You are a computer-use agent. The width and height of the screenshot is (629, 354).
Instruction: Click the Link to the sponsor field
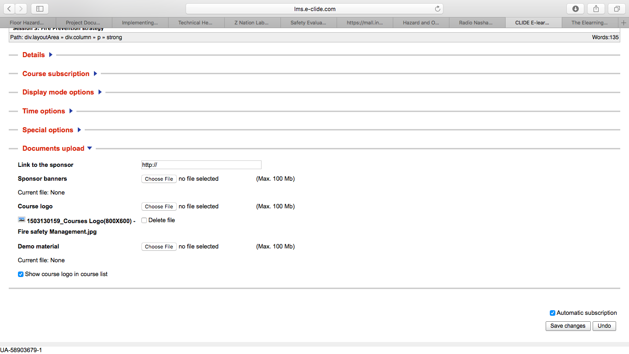click(201, 165)
